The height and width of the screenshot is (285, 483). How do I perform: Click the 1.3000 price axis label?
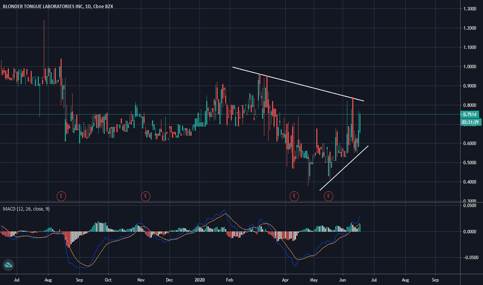470,9
